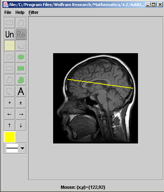This screenshot has width=164, height=192.
Task: Pick the outlined ellipse tool
Action: (x=10, y=57)
